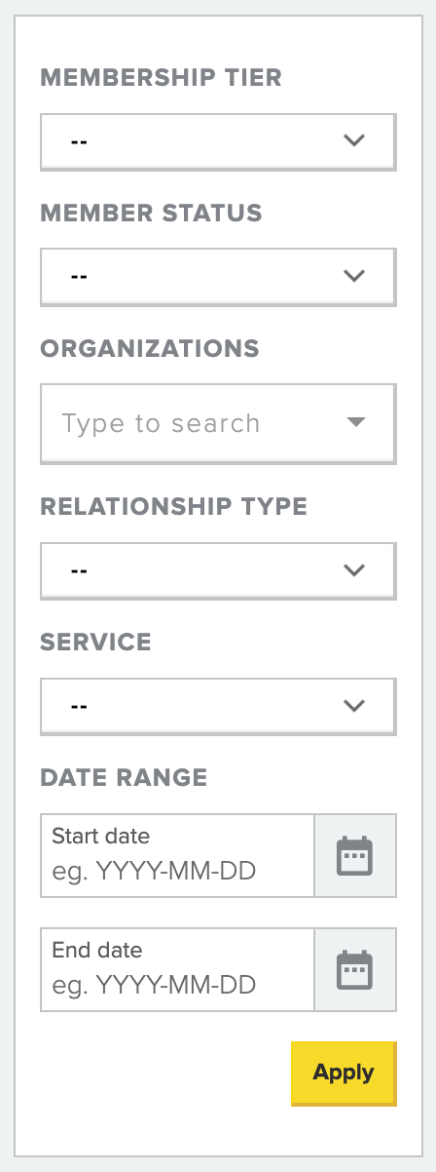The height and width of the screenshot is (1172, 436).
Task: Click the Member Status chevron arrow
Action: [x=354, y=276]
